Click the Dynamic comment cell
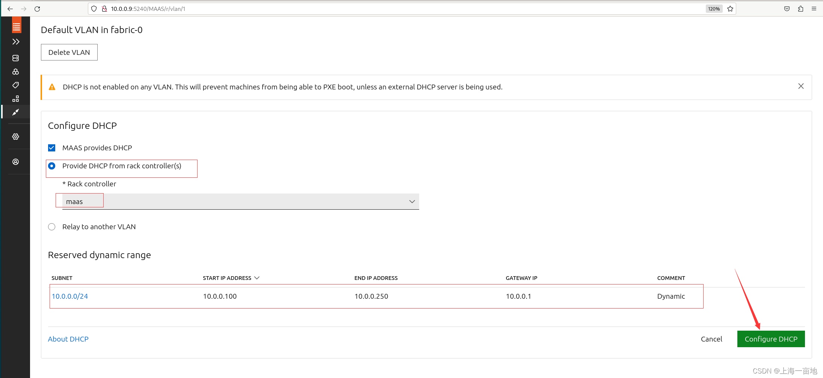 (671, 296)
